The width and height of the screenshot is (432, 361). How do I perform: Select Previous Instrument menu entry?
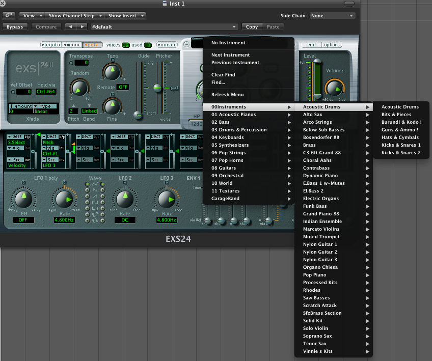tap(248, 63)
